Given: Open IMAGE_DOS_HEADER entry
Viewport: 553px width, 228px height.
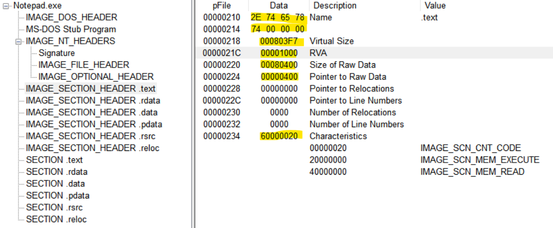Looking at the screenshot, I should click(71, 17).
